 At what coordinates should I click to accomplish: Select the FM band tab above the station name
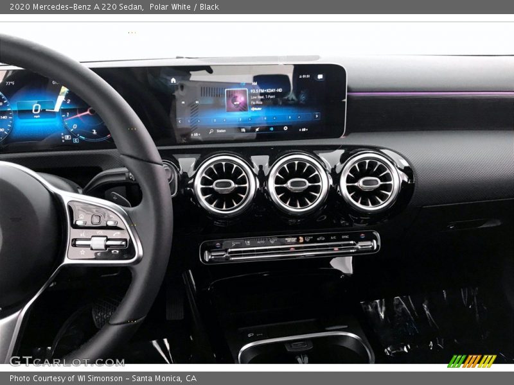point(244,84)
